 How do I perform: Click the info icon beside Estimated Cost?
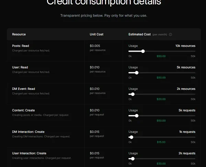click(x=171, y=34)
